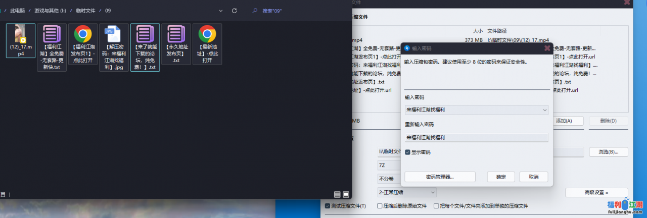Open the 密码管理器 button

pyautogui.click(x=440, y=177)
